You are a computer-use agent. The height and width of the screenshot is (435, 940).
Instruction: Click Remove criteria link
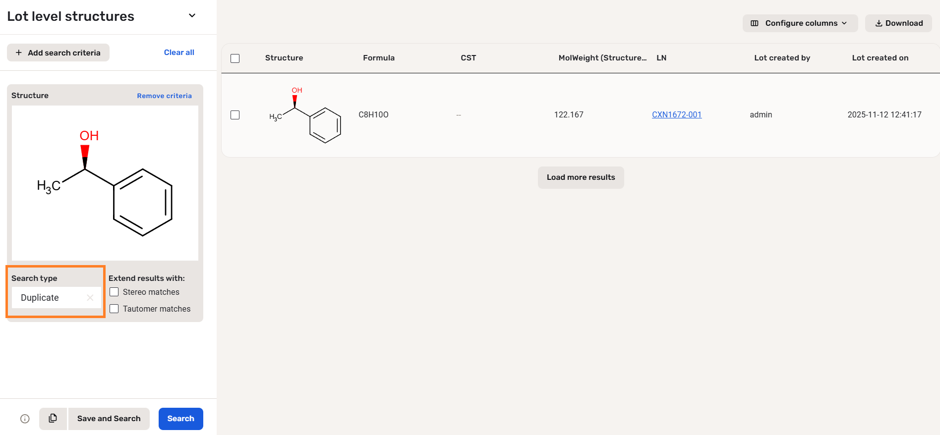[164, 96]
